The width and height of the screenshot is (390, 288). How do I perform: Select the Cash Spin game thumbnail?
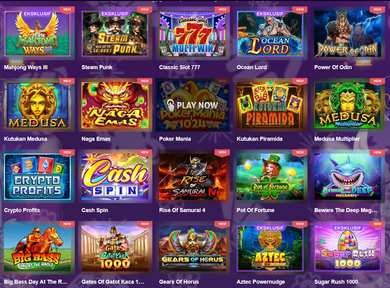coord(115,177)
